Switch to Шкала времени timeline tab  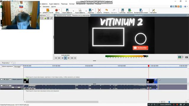click(x=7, y=66)
